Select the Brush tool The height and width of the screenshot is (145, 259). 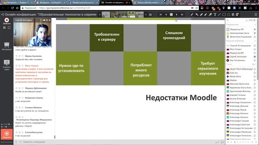tap(206, 14)
